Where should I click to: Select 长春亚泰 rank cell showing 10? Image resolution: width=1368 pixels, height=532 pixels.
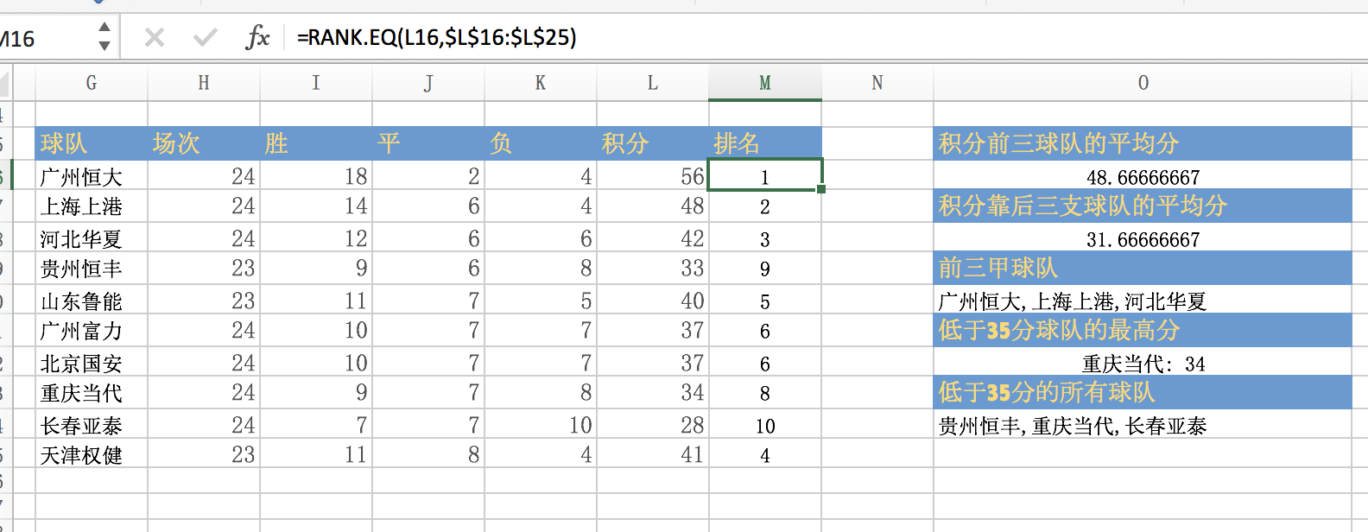tap(765, 425)
